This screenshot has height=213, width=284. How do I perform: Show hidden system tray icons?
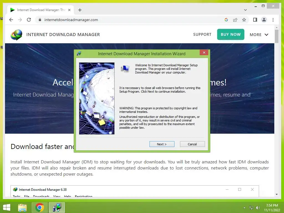(x=244, y=208)
